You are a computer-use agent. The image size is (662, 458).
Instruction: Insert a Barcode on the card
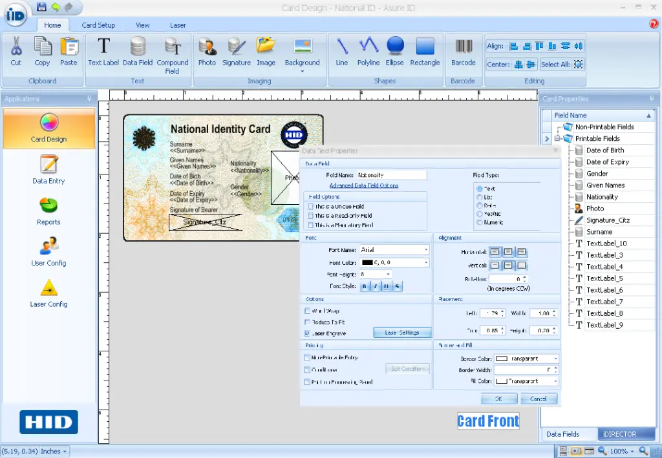(x=463, y=52)
